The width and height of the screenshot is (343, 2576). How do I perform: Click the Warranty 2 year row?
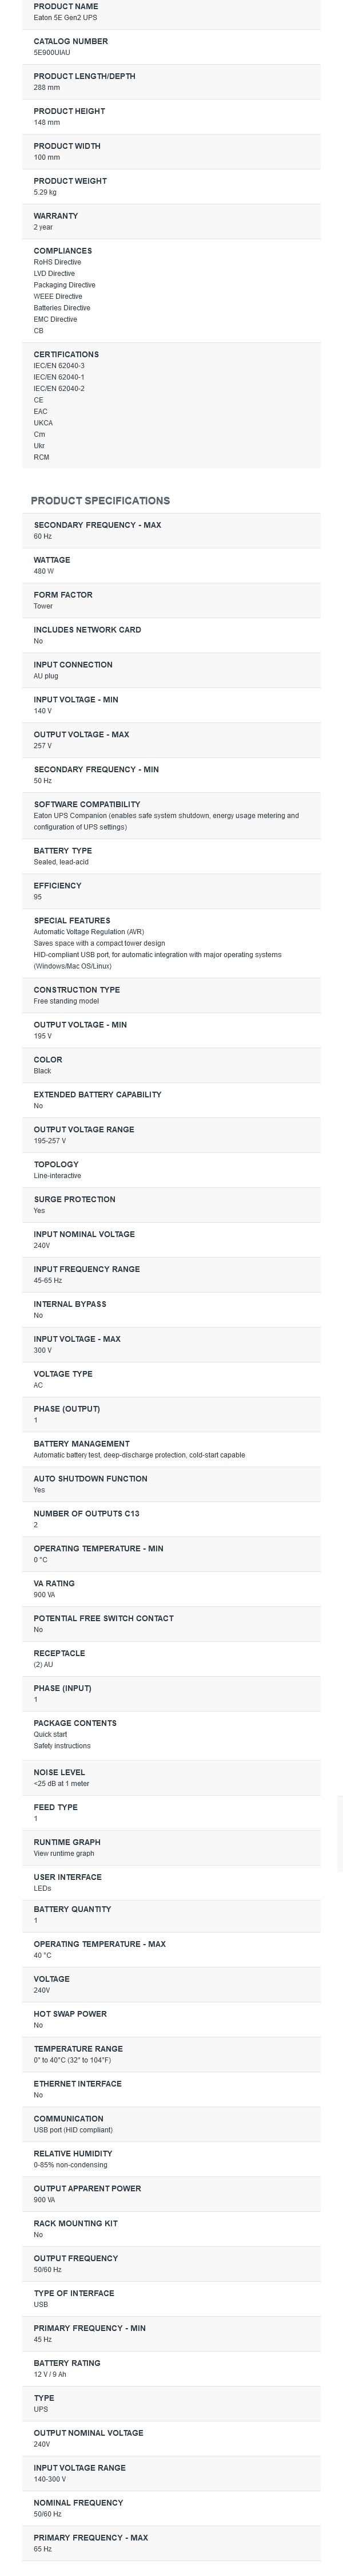[171, 221]
